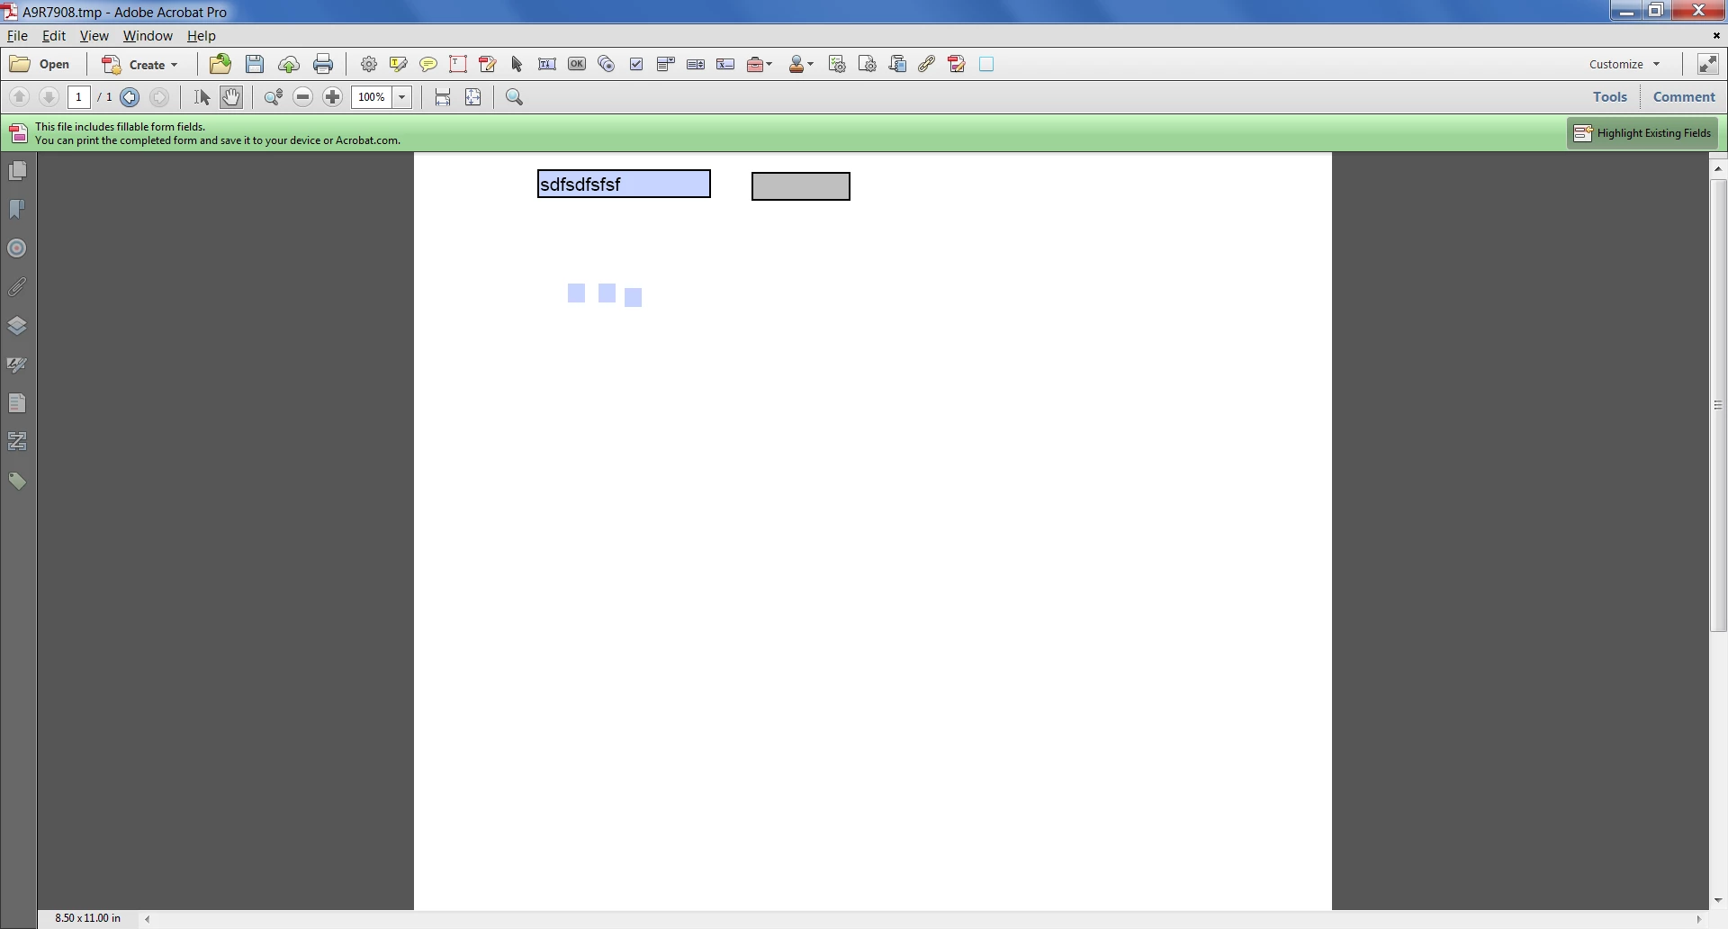This screenshot has width=1728, height=929.
Task: Open the Layers side panel
Action: point(17,326)
